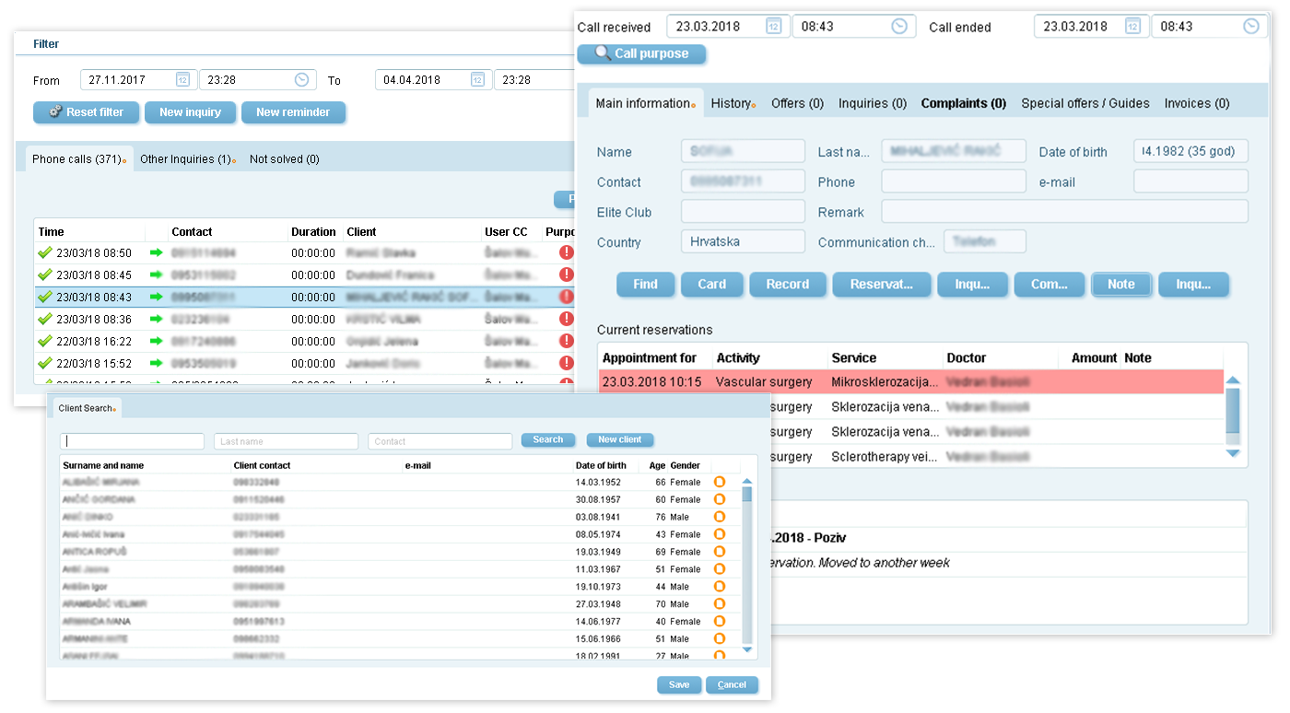The image size is (1290, 713).
Task: Switch to the History tab
Action: 732,103
